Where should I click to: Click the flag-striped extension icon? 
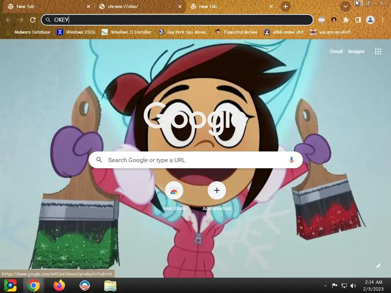click(322, 20)
